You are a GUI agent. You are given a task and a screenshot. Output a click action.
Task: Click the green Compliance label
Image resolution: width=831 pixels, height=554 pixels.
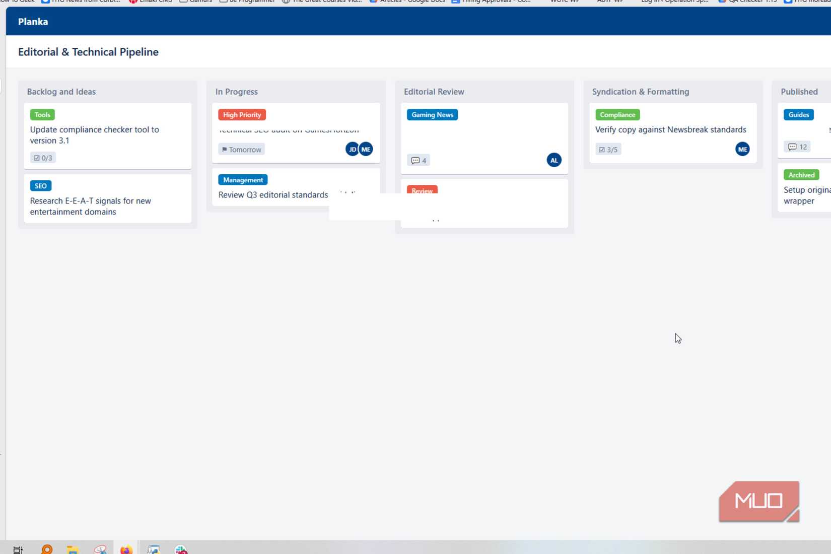tap(617, 115)
